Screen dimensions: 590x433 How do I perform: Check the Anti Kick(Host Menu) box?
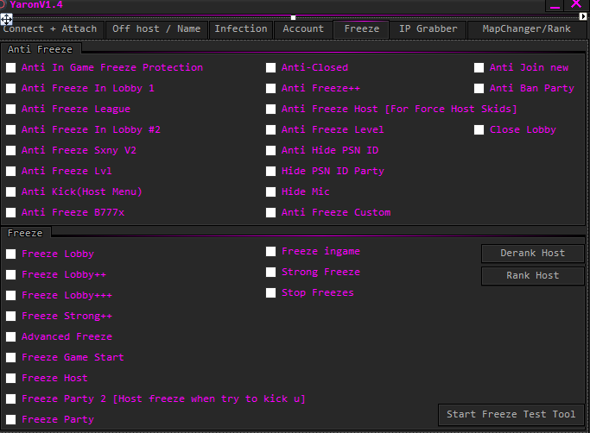(x=11, y=191)
